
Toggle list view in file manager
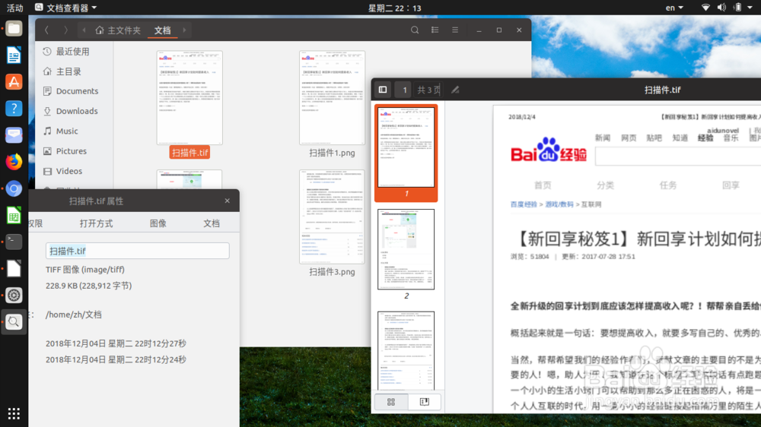(x=435, y=30)
